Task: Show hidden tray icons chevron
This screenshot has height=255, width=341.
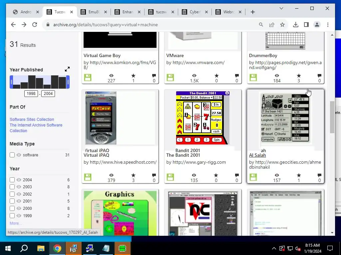Action: coord(274,248)
